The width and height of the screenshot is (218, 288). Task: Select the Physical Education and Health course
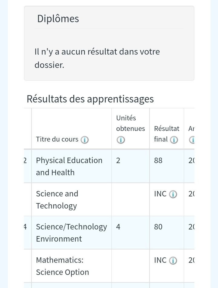pos(69,166)
